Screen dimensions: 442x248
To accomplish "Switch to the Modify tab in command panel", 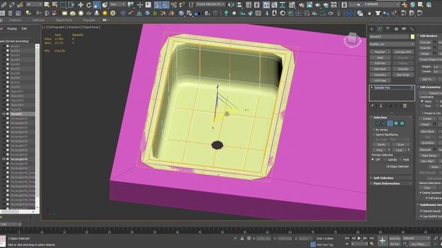I will pos(380,29).
